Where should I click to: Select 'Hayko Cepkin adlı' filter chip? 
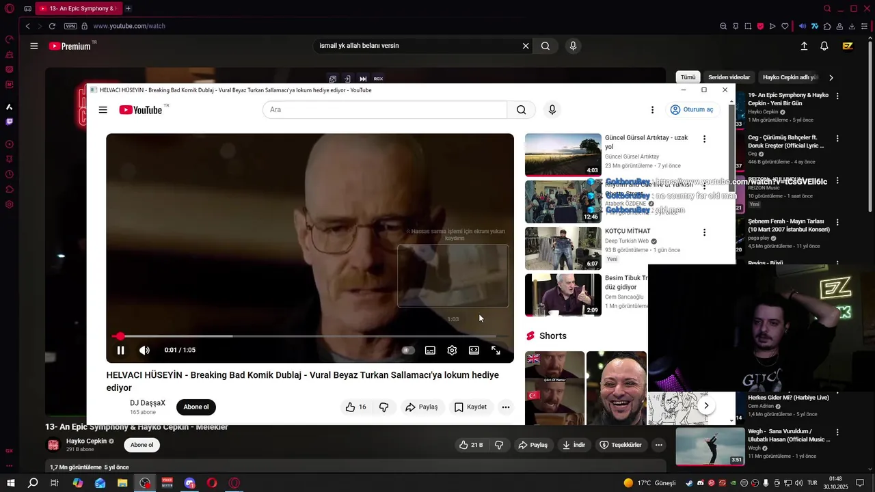[790, 77]
